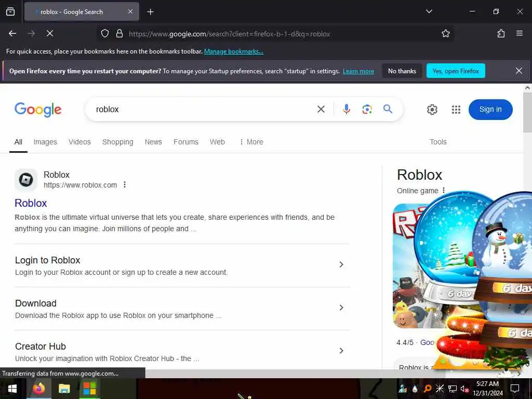The width and height of the screenshot is (532, 399).
Task: Open search Tools options
Action: tap(438, 142)
